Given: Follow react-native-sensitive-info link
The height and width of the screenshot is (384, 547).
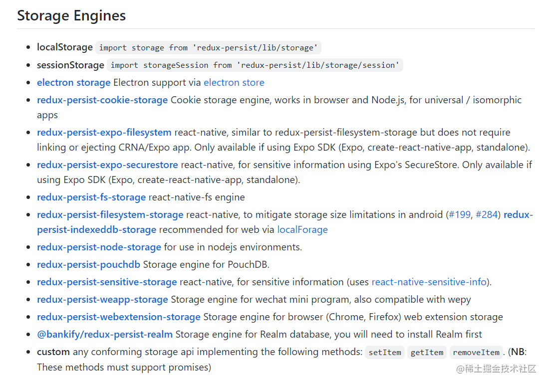Looking at the screenshot, I should 429,282.
